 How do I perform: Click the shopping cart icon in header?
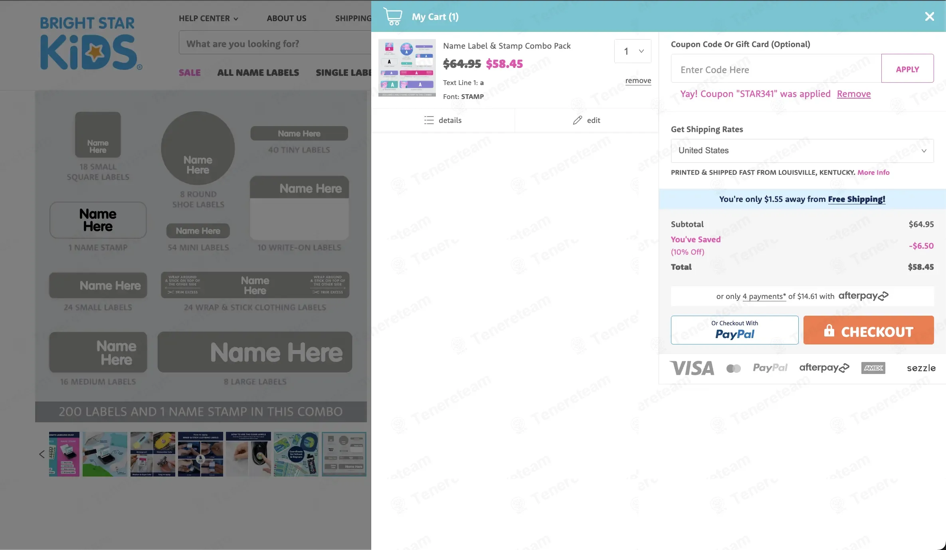(x=393, y=17)
